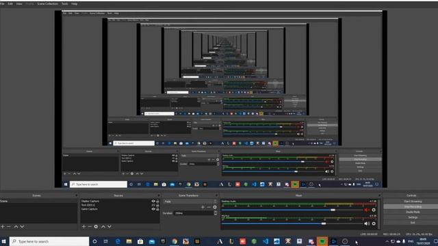Adjust the Duration stepper arrows in Scene Transitions

coord(216,213)
